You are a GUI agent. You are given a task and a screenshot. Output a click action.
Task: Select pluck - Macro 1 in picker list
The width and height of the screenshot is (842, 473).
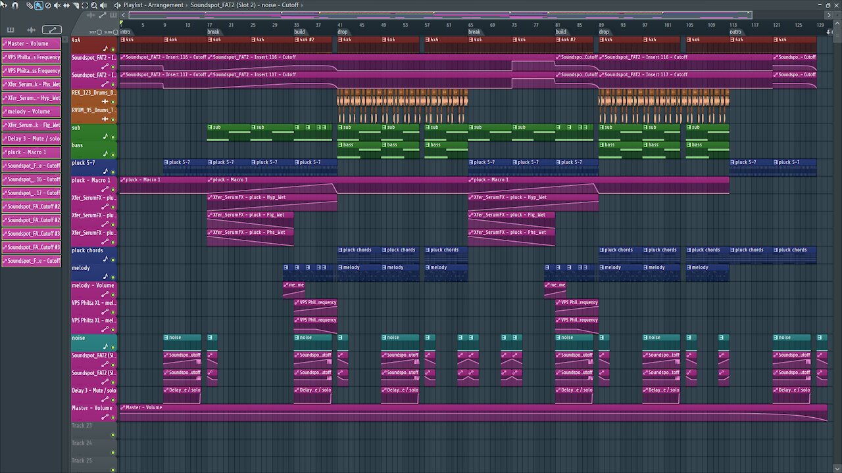[x=32, y=152]
